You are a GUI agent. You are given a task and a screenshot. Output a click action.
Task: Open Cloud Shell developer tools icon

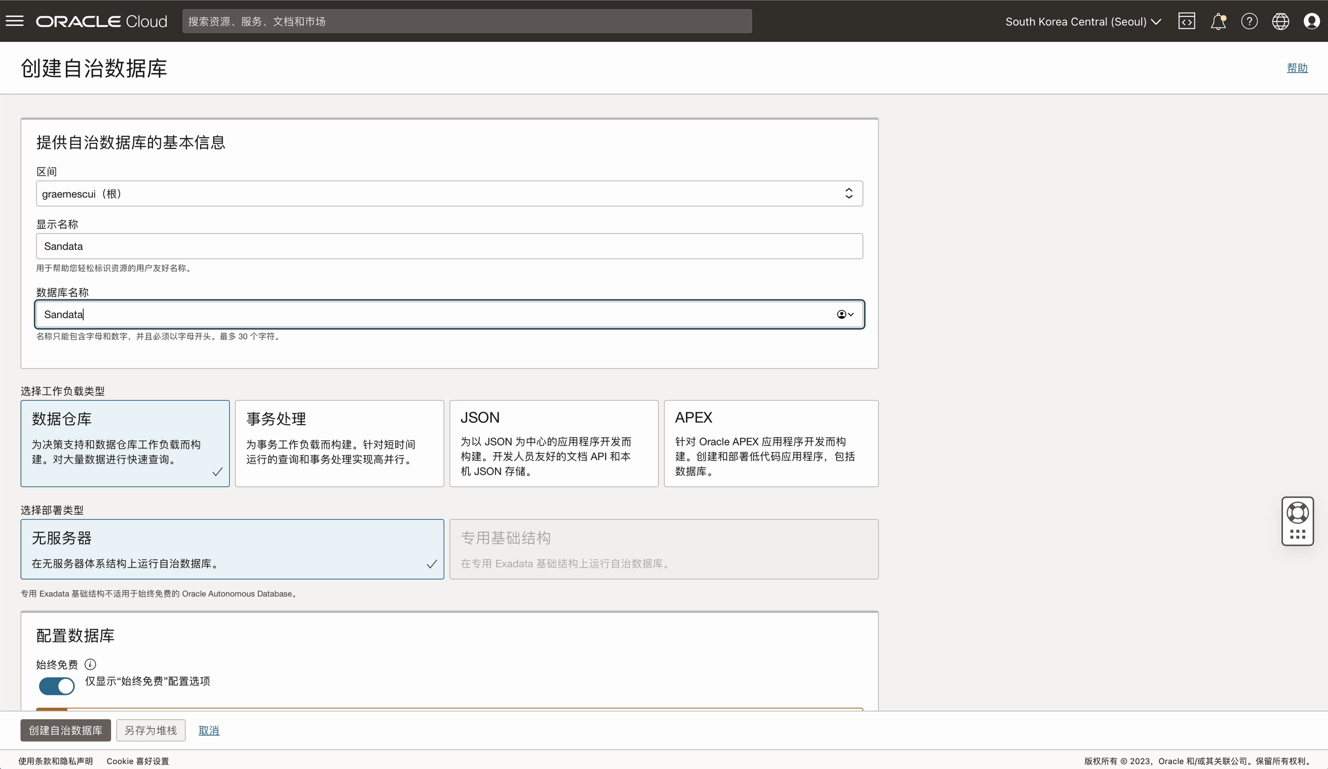pos(1187,21)
